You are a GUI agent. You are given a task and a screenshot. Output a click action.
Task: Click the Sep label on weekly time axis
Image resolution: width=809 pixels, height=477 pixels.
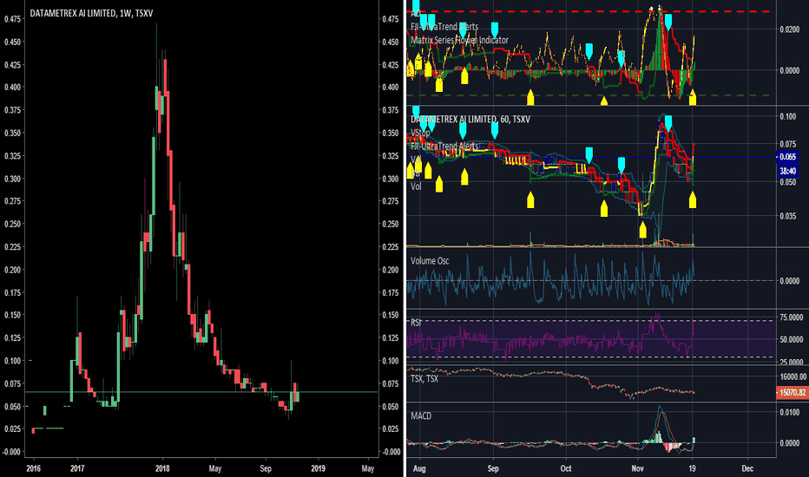[x=266, y=468]
